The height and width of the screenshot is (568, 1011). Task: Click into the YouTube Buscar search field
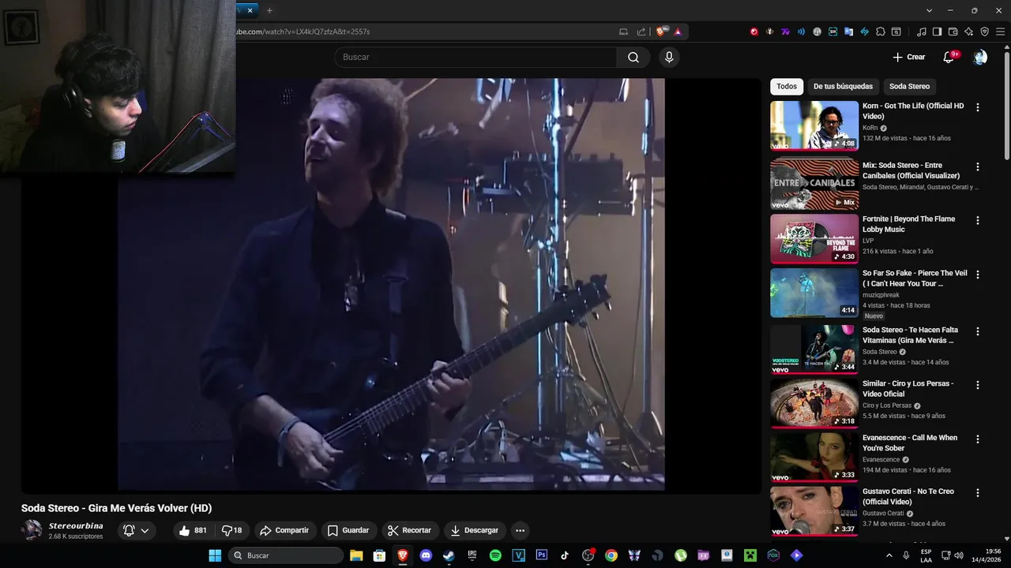click(x=475, y=57)
